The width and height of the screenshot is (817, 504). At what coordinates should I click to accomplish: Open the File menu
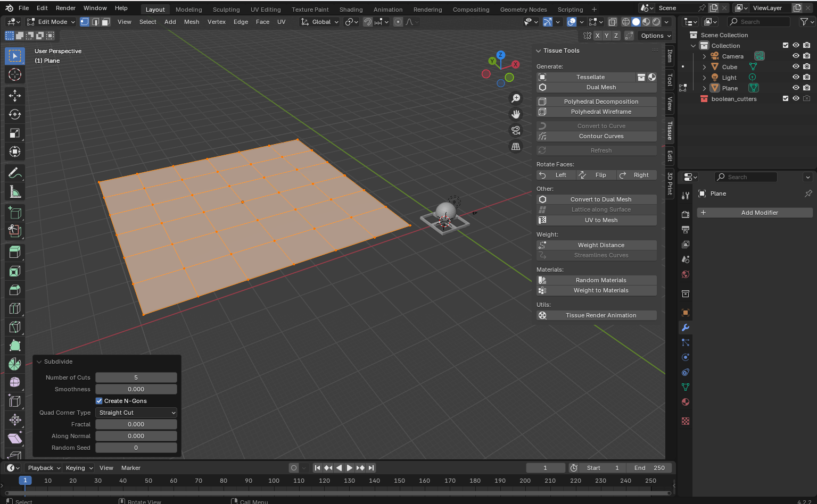pyautogui.click(x=24, y=8)
